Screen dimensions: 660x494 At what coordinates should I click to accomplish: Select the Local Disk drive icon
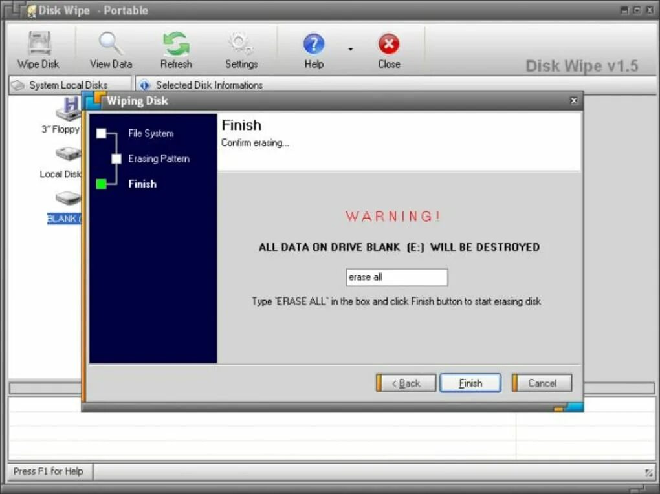68,154
